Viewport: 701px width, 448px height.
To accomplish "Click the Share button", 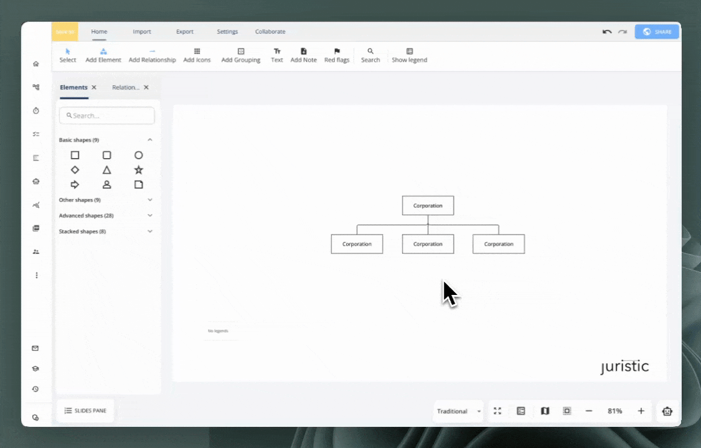I will pos(657,32).
